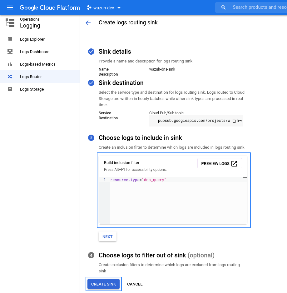Open Logs Storage in the sidebar
The height and width of the screenshot is (293, 287).
tap(40, 89)
